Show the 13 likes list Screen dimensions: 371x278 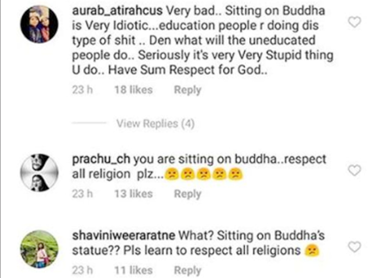pos(134,194)
